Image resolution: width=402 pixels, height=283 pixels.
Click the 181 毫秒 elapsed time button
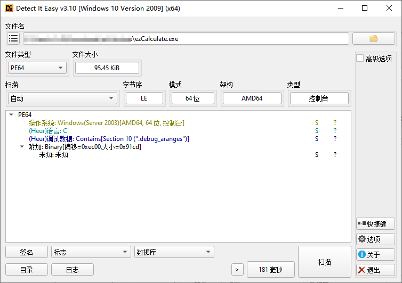270,270
